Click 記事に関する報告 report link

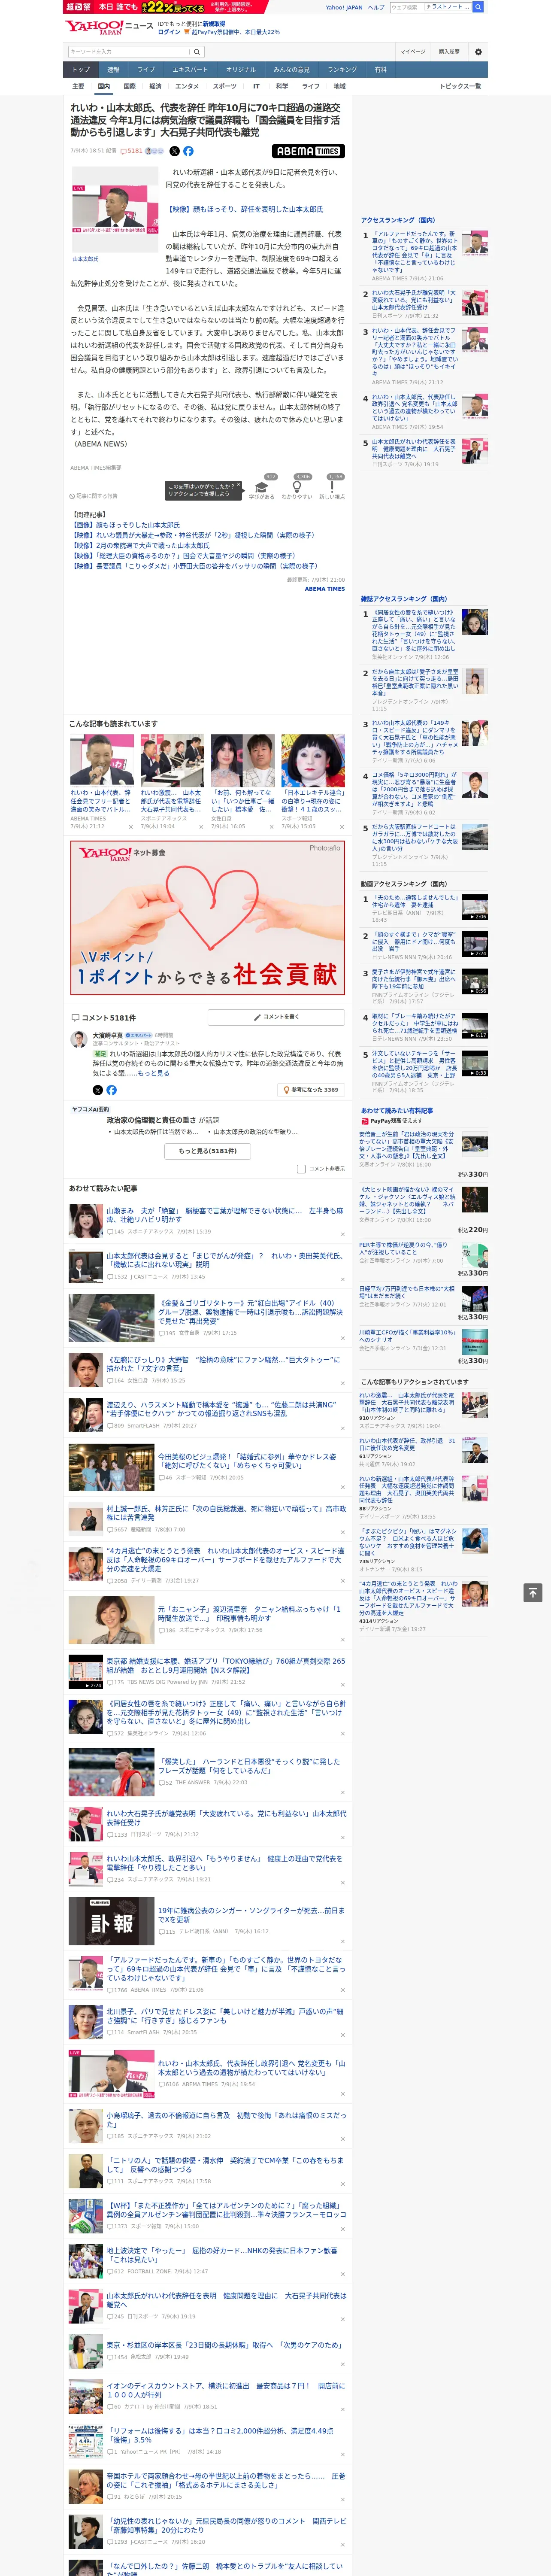coord(94,496)
